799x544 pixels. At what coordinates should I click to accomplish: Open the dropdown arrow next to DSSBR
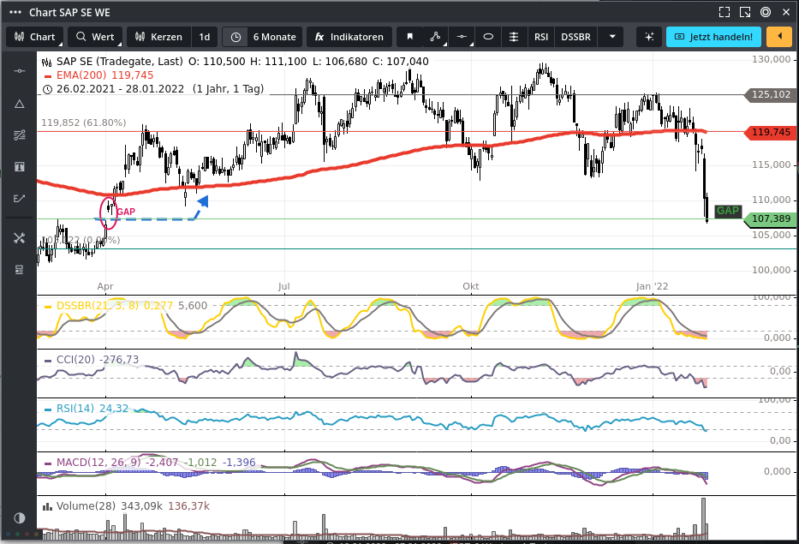[x=611, y=38]
